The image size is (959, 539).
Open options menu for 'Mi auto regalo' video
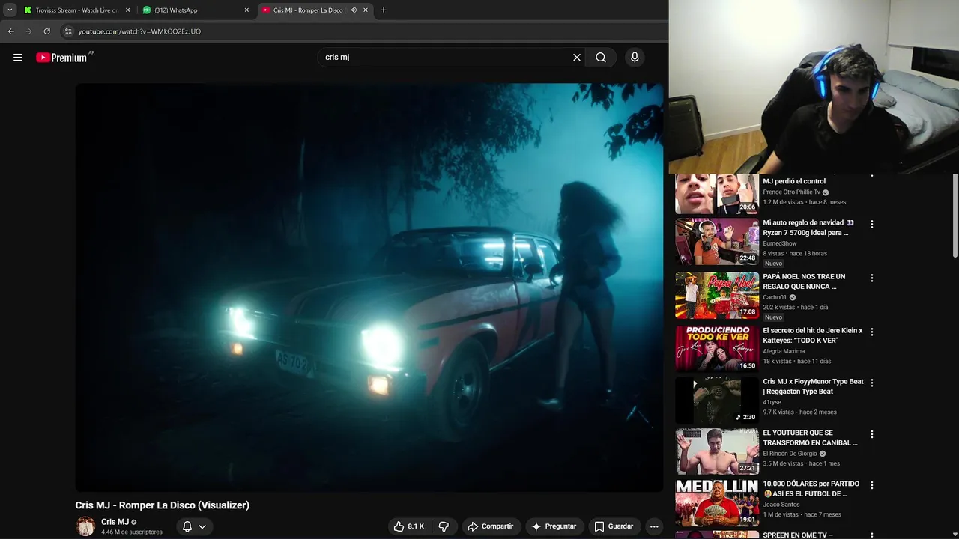coord(871,224)
